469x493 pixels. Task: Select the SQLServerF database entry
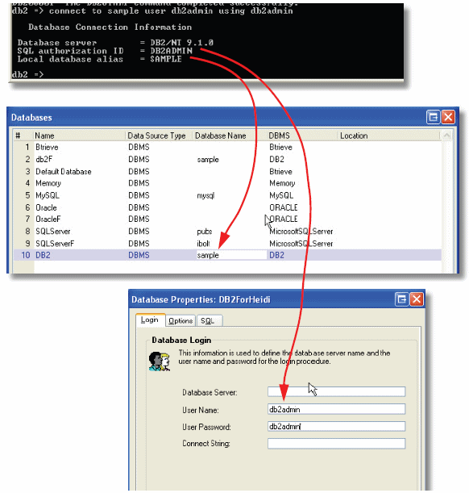pos(227,244)
